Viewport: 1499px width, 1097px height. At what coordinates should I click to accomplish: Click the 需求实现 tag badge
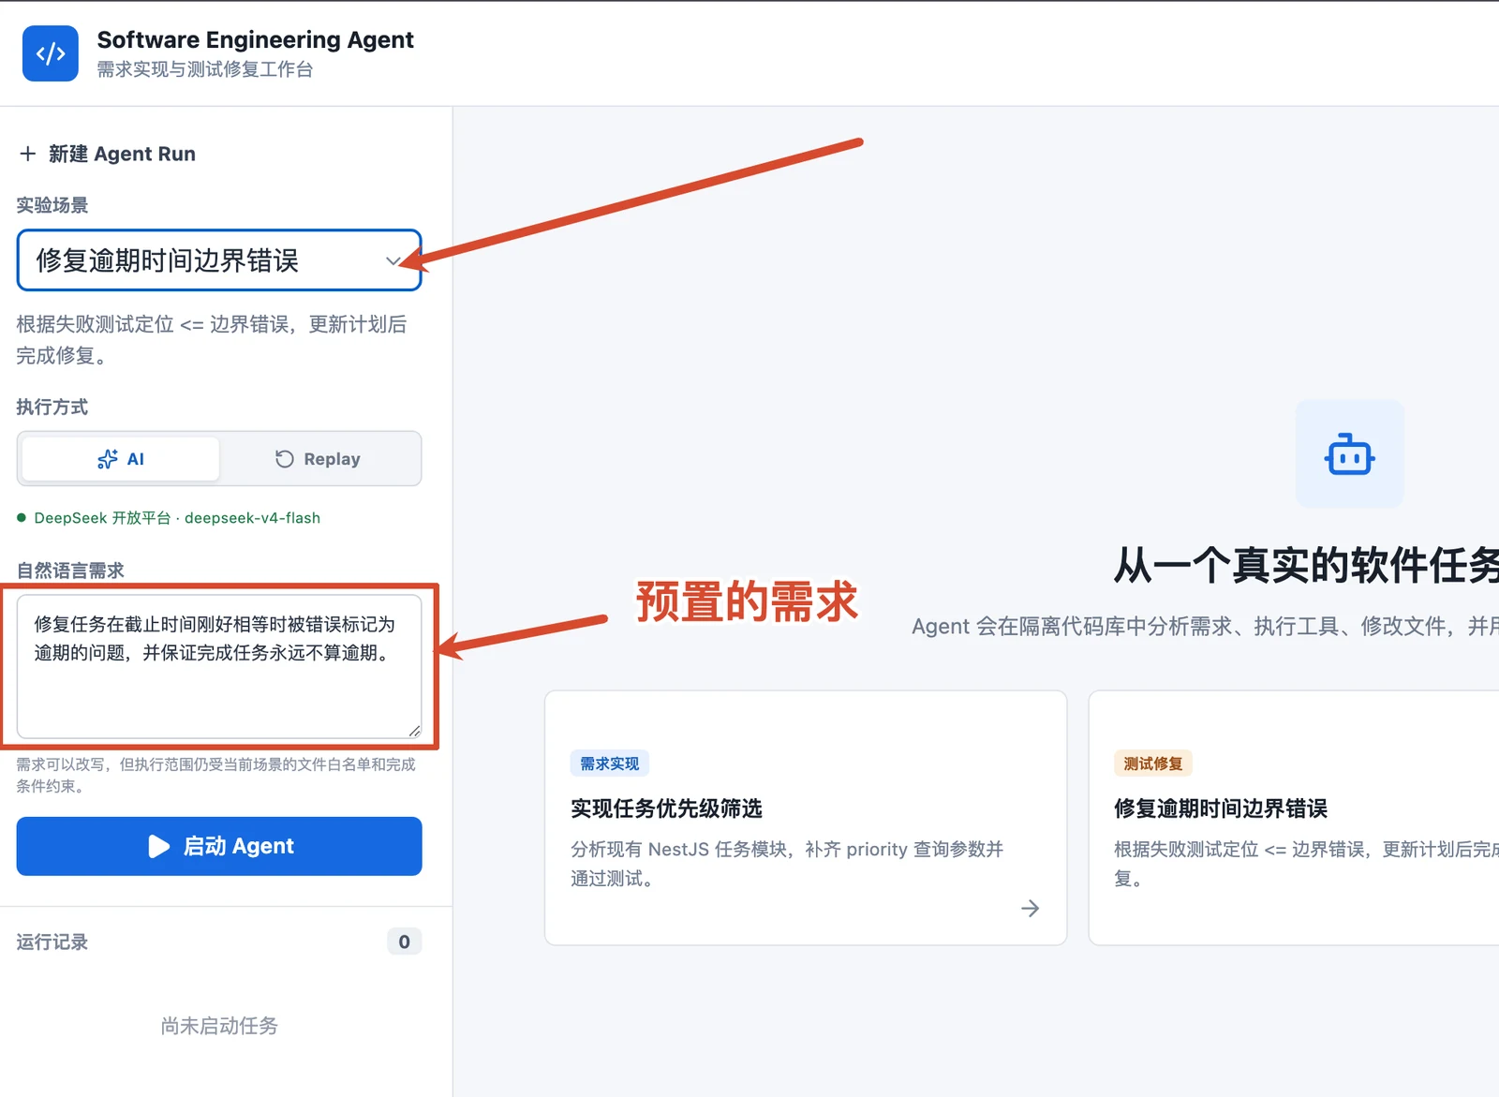coord(610,763)
